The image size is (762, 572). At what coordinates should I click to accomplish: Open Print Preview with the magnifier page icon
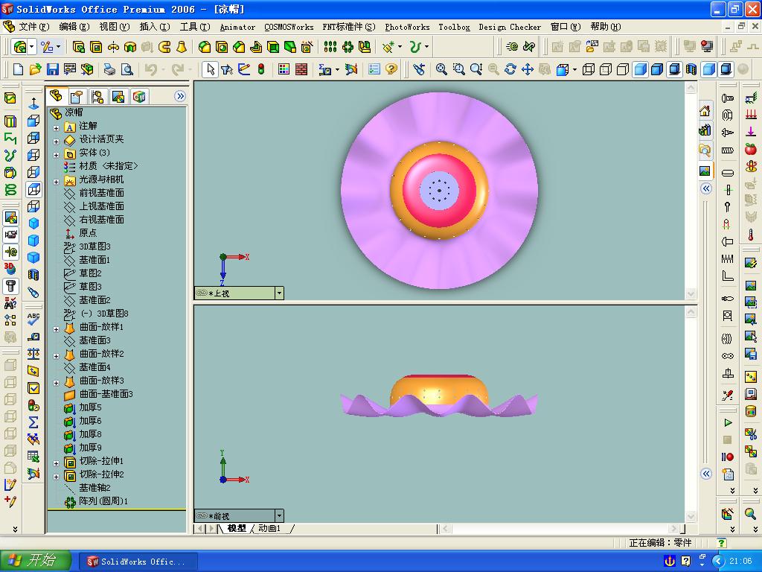(127, 69)
